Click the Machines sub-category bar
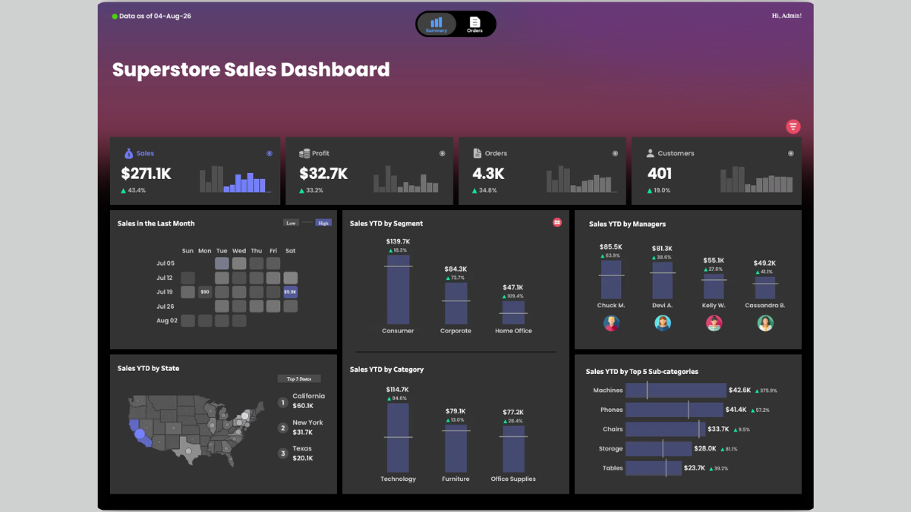The height and width of the screenshot is (512, 911). click(676, 390)
